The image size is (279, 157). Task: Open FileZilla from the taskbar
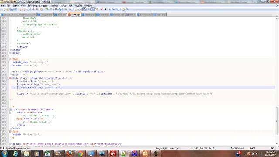coord(112,154)
